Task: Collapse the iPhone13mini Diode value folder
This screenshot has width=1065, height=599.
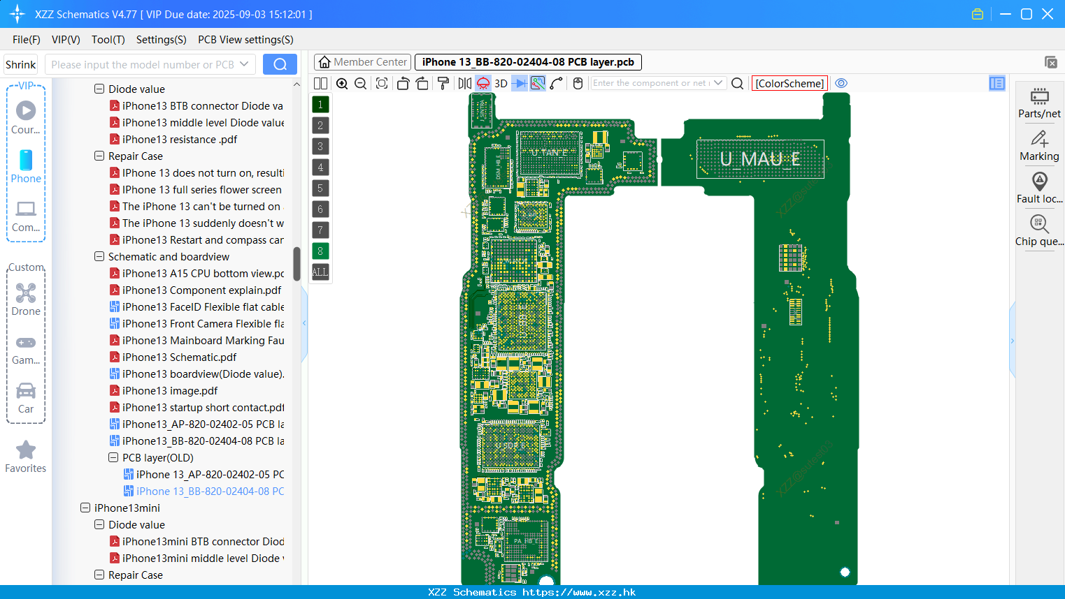Action: (99, 525)
